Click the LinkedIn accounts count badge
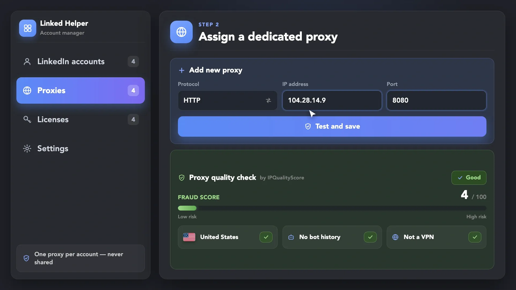This screenshot has height=290, width=516. pos(133,61)
